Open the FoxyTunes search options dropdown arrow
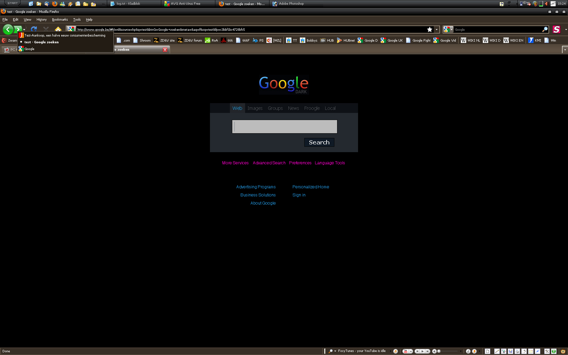Image resolution: width=568 pixels, height=355 pixels. pos(335,351)
